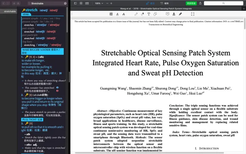This screenshot has height=154, width=246.
Task: Click the 'stretching' verb form
Action: pos(29,45)
